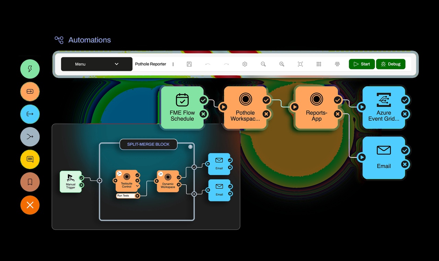Click the split-merge block help question icon
Screen dimensions: 439x261
point(190,147)
